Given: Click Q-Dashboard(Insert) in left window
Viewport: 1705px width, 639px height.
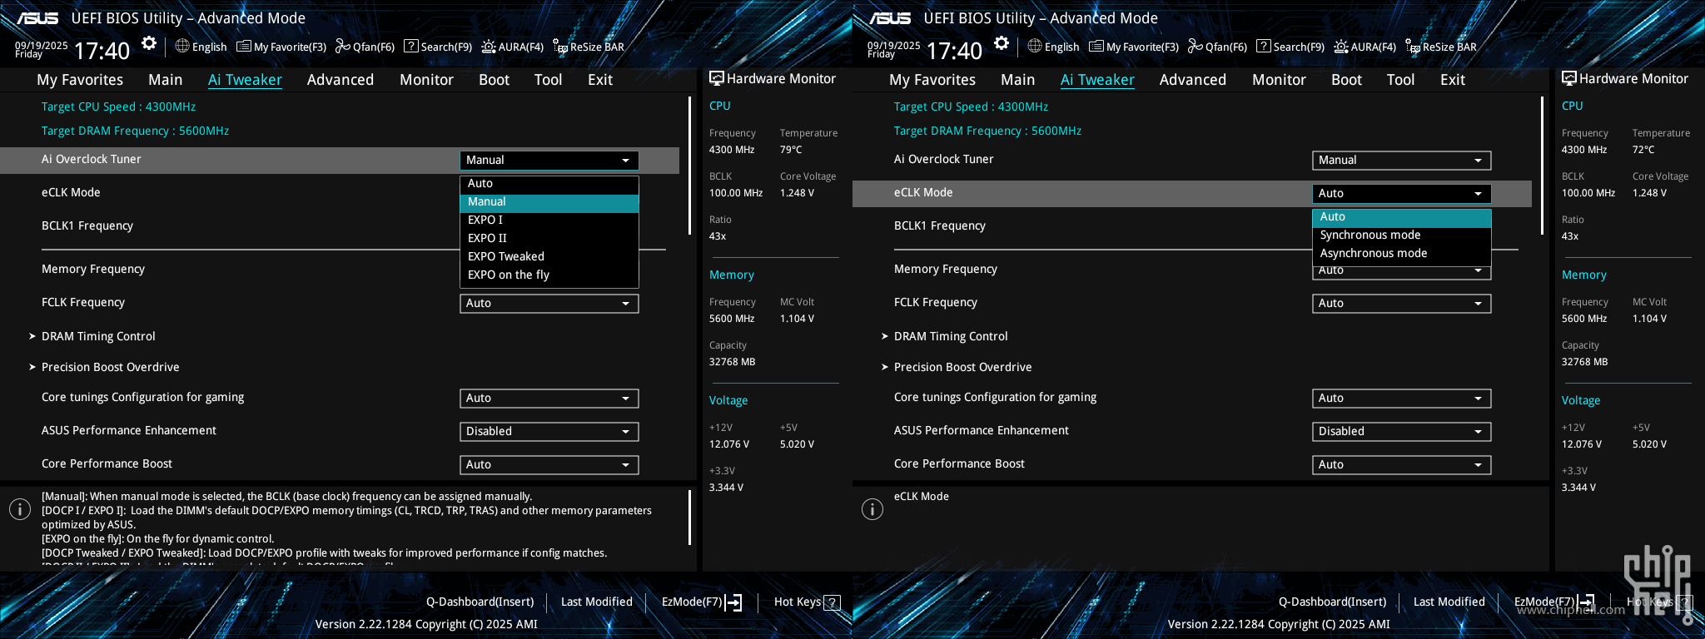Looking at the screenshot, I should (x=480, y=602).
